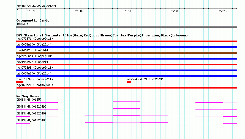Image resolution: width=245 pixels, height=139 pixels.
Task: Open the CDH13|NM_001220488 gene label
Action: point(31,120)
